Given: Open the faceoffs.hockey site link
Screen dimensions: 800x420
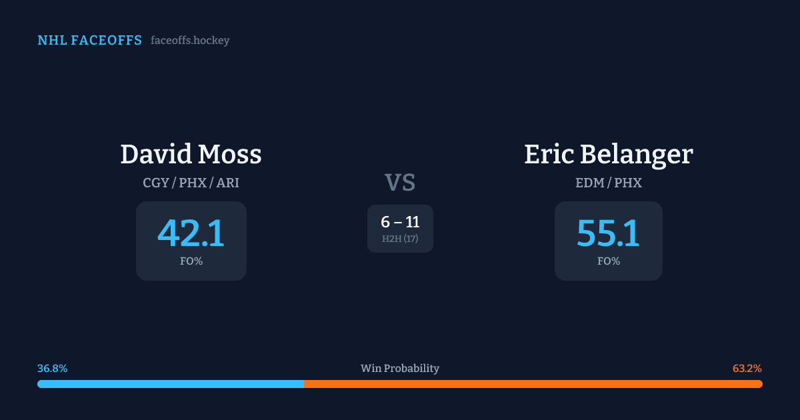Looking at the screenshot, I should point(190,41).
